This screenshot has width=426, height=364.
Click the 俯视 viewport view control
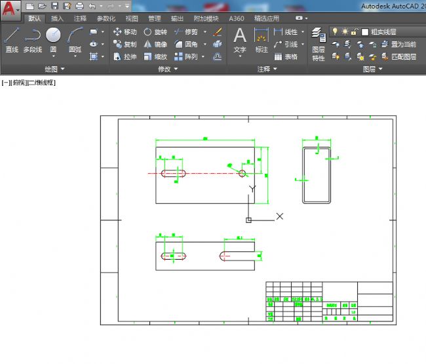coord(19,83)
